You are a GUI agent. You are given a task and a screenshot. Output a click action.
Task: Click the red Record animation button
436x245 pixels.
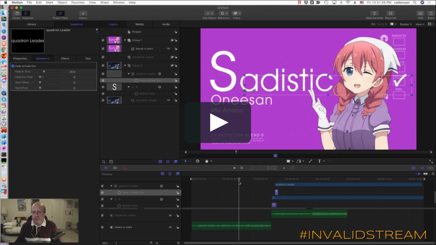tap(124, 168)
